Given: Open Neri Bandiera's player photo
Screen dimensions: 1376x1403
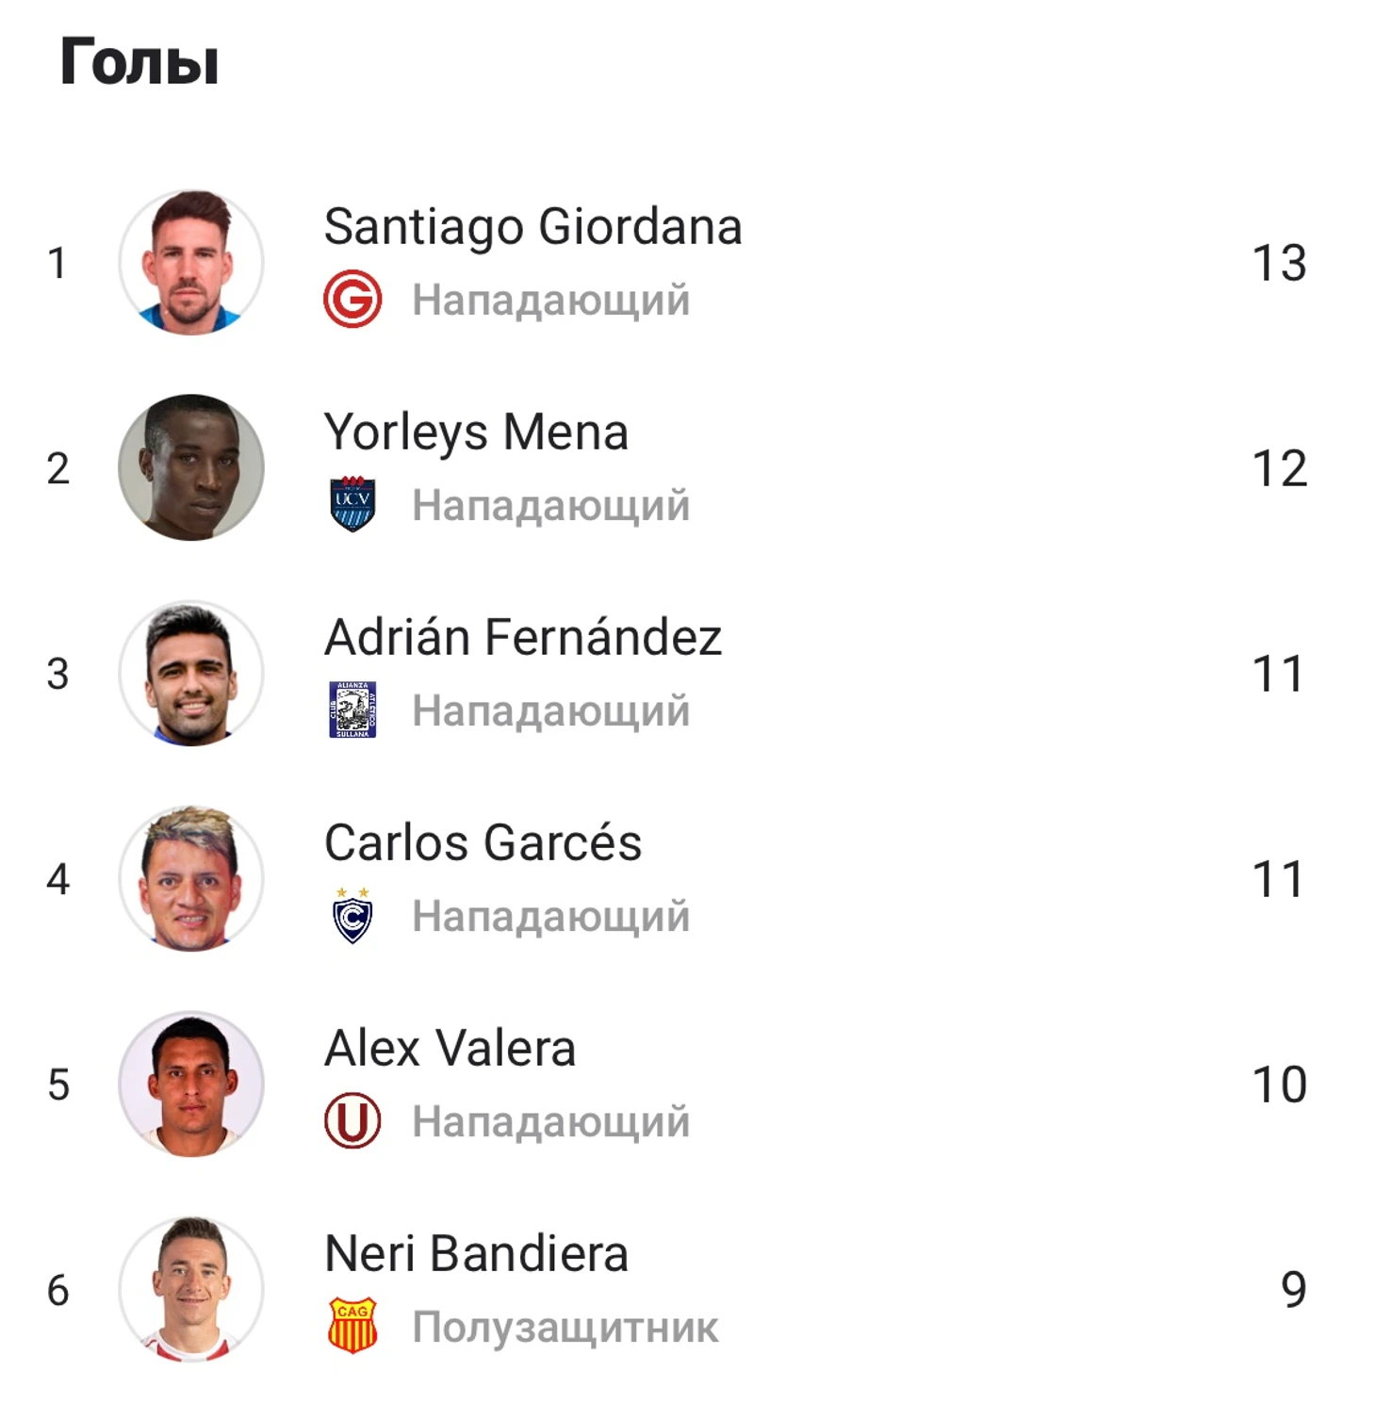Looking at the screenshot, I should (x=191, y=1290).
